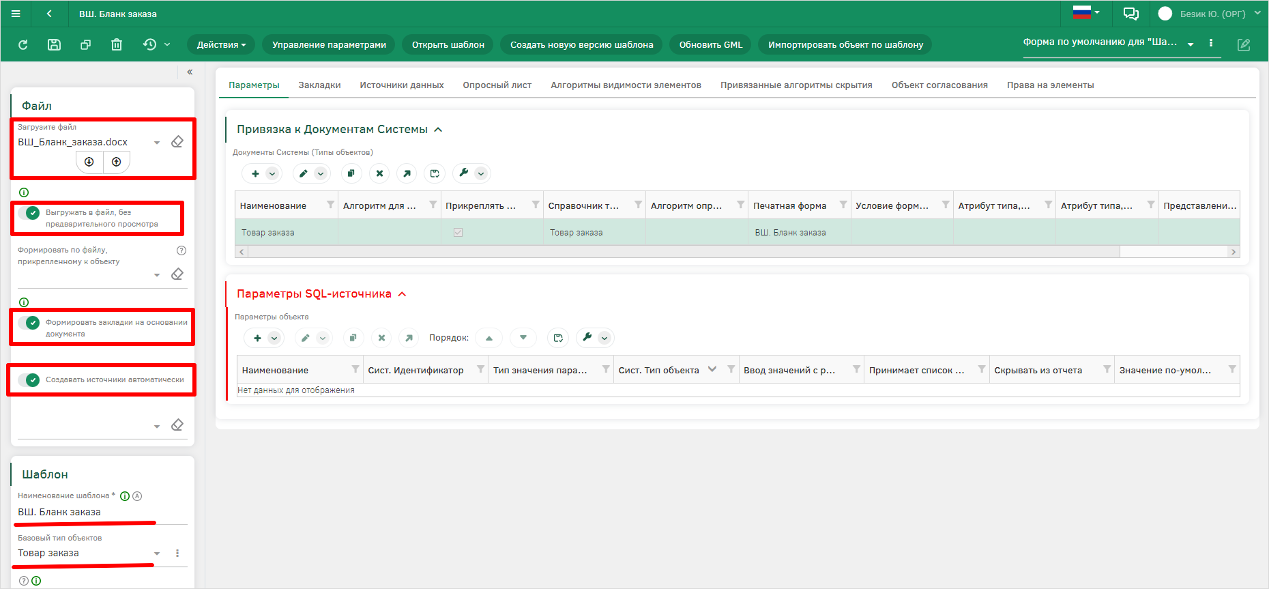Toggle Создавать источники автоматически
Screen dimensions: 1269x589
coord(29,380)
